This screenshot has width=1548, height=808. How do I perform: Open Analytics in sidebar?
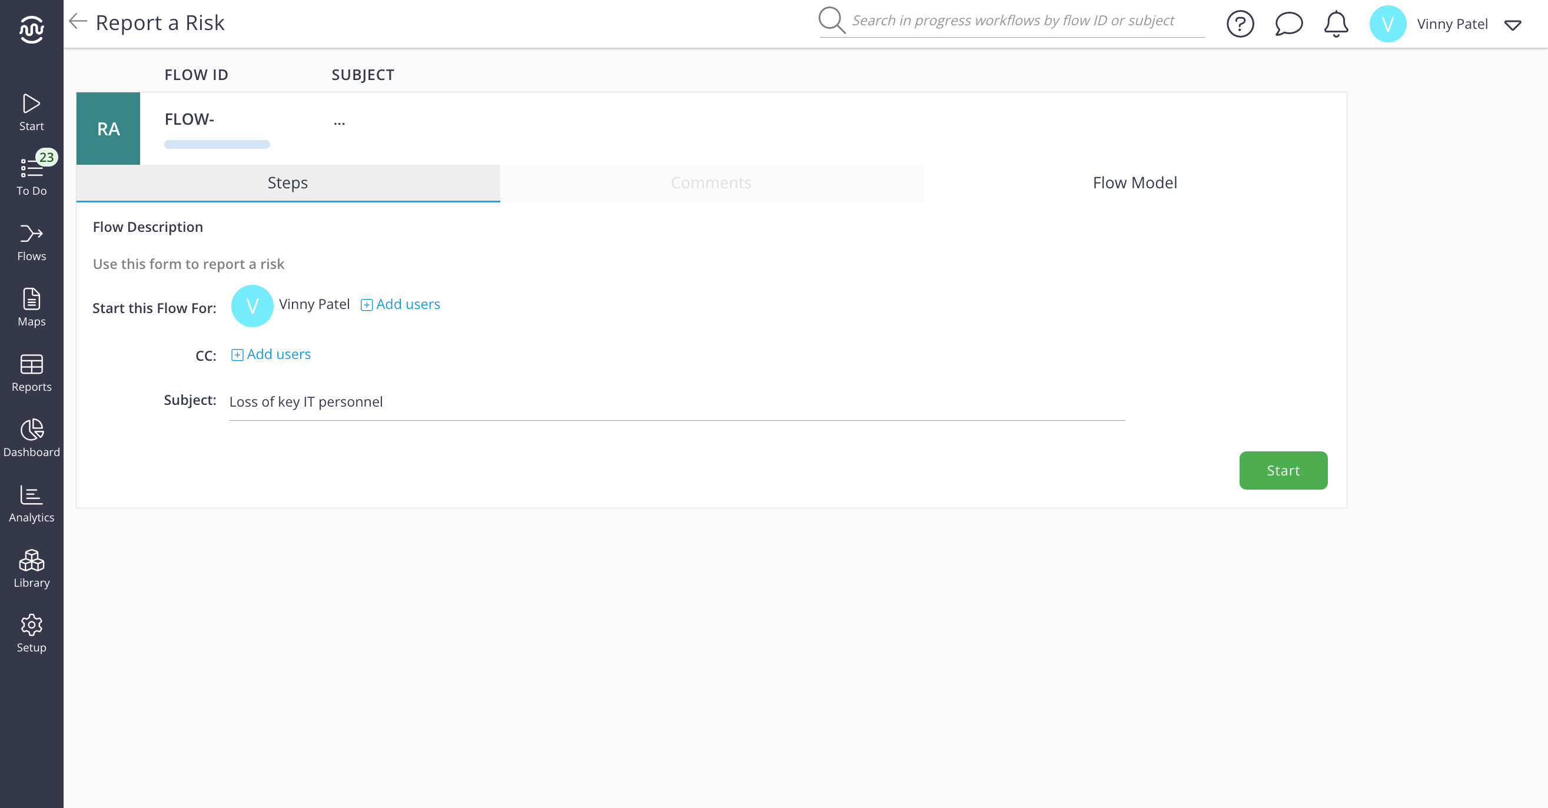(31, 503)
